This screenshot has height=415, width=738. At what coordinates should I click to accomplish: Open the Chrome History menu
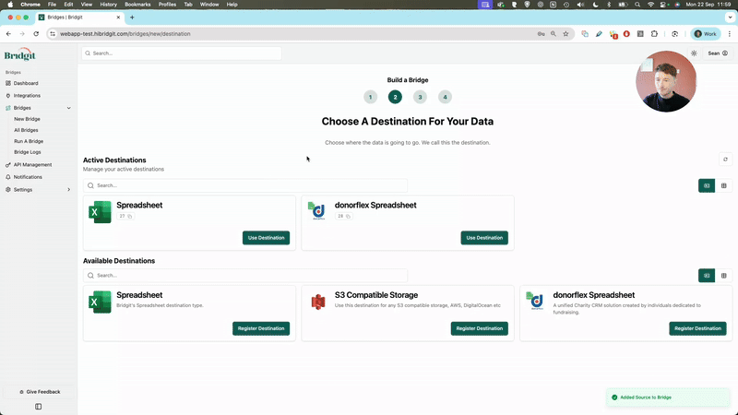coord(108,5)
